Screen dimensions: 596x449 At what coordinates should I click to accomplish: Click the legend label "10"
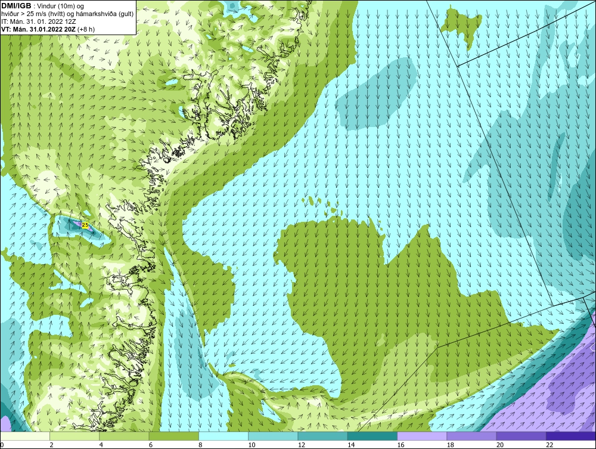point(252,445)
